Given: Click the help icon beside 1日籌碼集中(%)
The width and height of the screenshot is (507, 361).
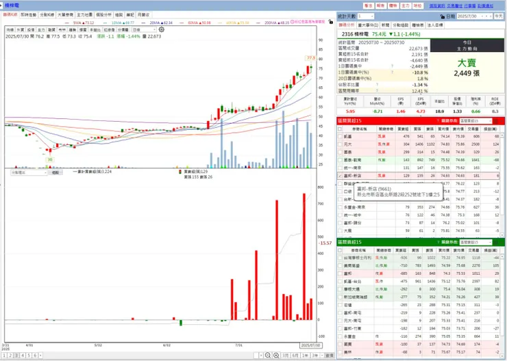Looking at the screenshot, I should 392,72.
